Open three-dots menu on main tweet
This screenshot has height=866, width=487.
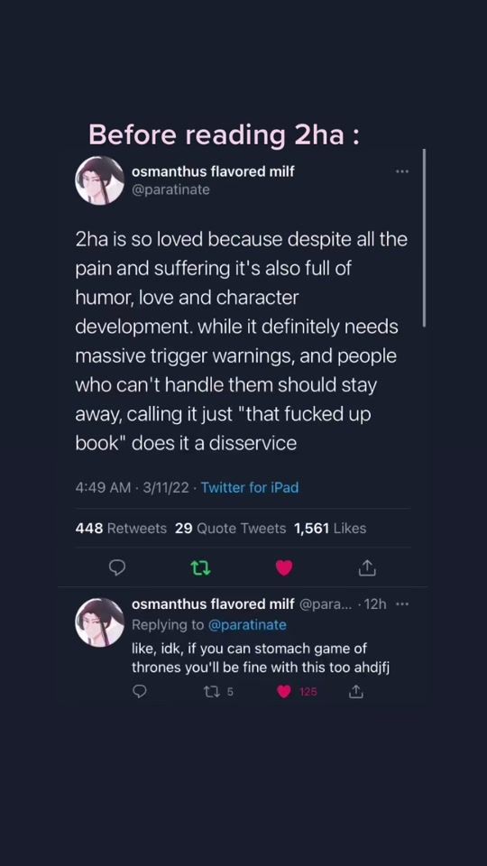point(402,171)
